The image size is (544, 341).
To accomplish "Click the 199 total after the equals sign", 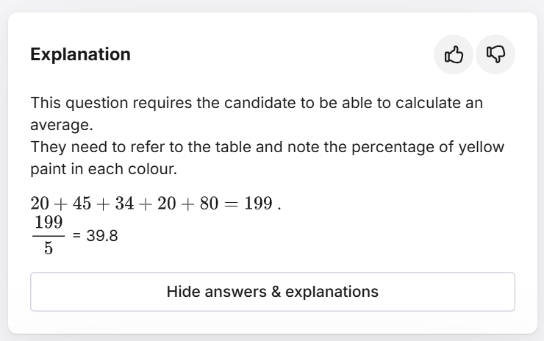I will (x=258, y=203).
